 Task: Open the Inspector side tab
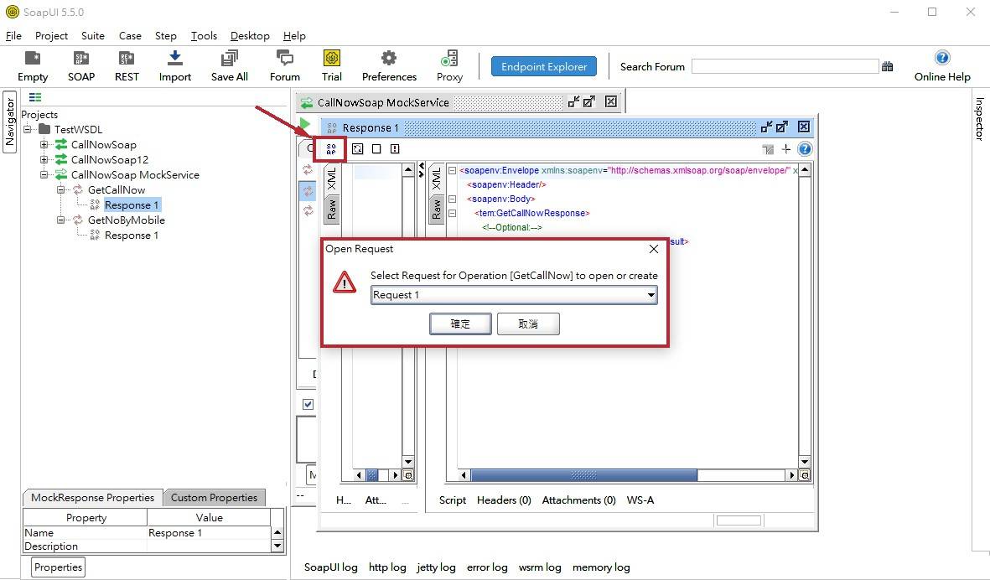(979, 119)
